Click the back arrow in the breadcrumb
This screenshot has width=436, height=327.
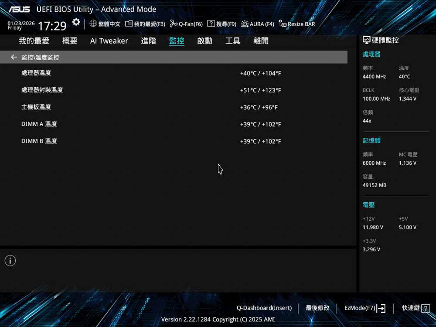click(x=14, y=57)
